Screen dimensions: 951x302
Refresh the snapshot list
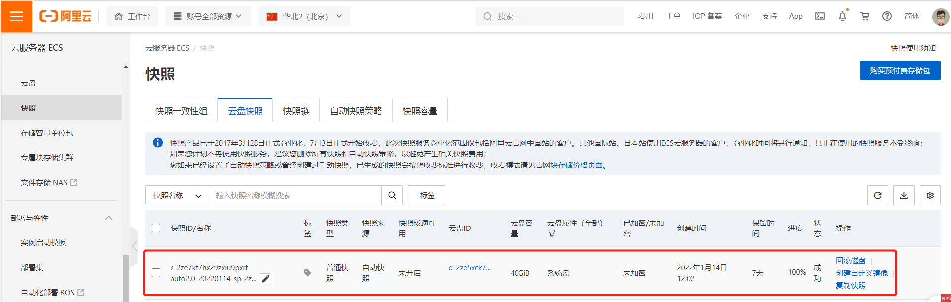point(878,195)
